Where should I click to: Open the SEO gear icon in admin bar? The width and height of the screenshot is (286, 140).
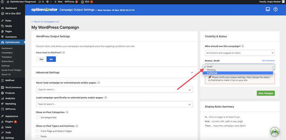tap(83, 2)
